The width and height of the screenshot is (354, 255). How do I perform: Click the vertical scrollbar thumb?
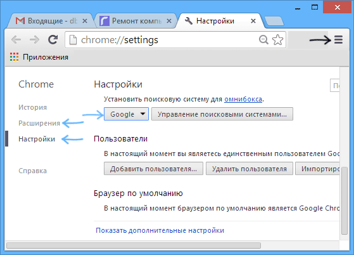(x=345, y=200)
